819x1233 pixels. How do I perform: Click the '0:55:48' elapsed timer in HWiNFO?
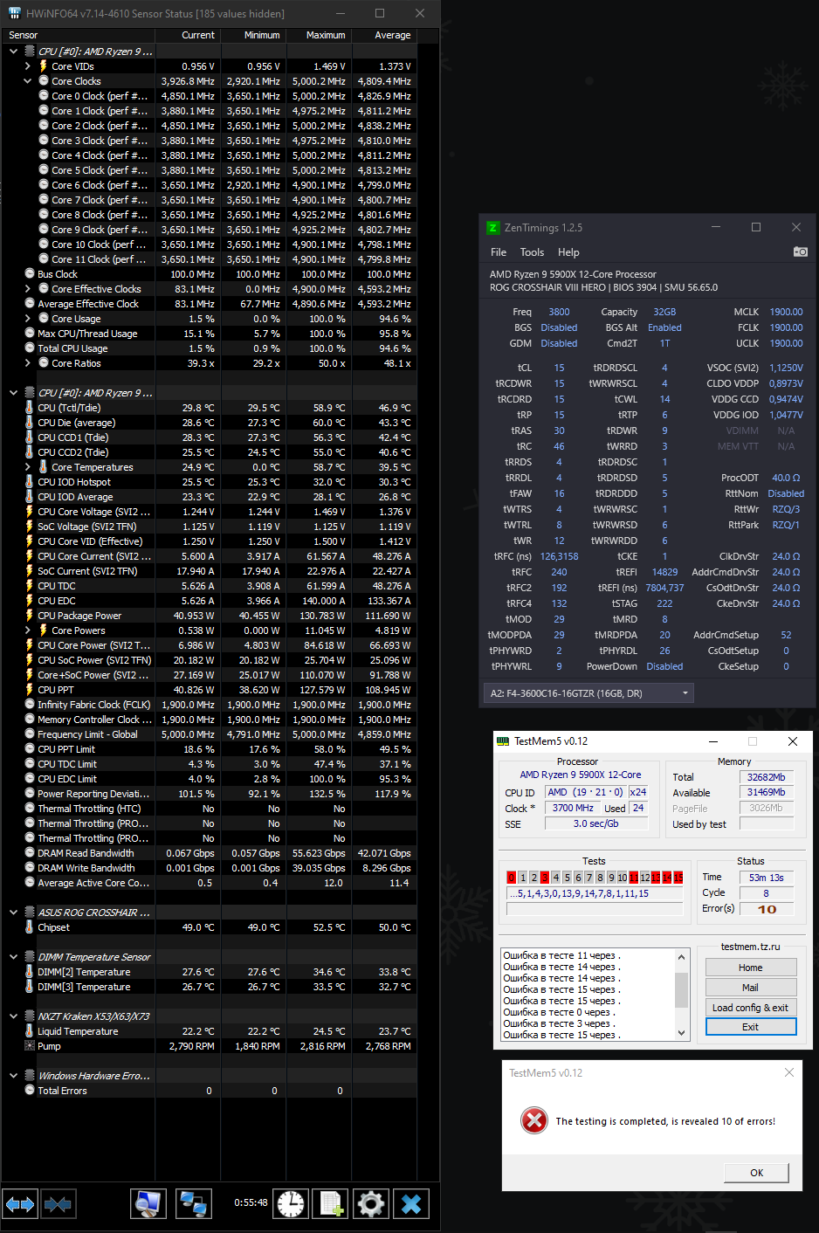tap(251, 1202)
